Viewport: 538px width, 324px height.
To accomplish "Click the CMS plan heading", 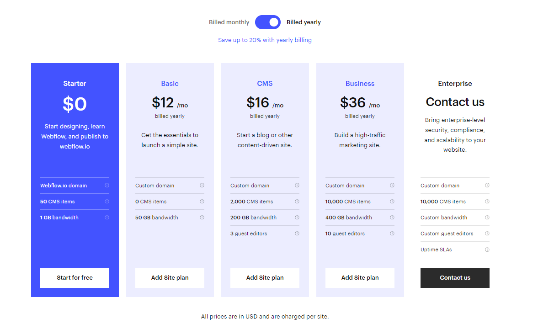I will tap(265, 84).
